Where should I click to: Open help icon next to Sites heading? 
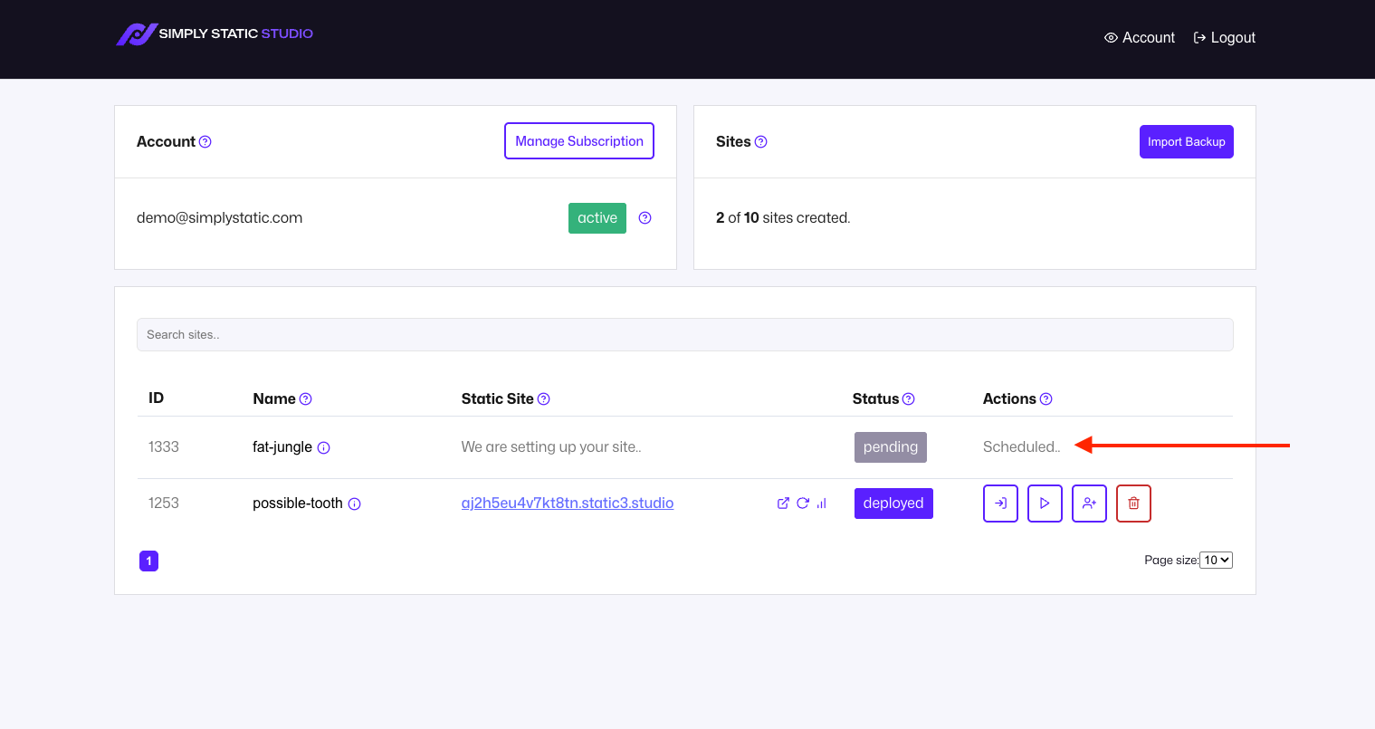(761, 142)
